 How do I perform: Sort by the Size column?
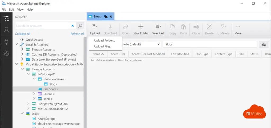pyautogui.click(x=241, y=54)
